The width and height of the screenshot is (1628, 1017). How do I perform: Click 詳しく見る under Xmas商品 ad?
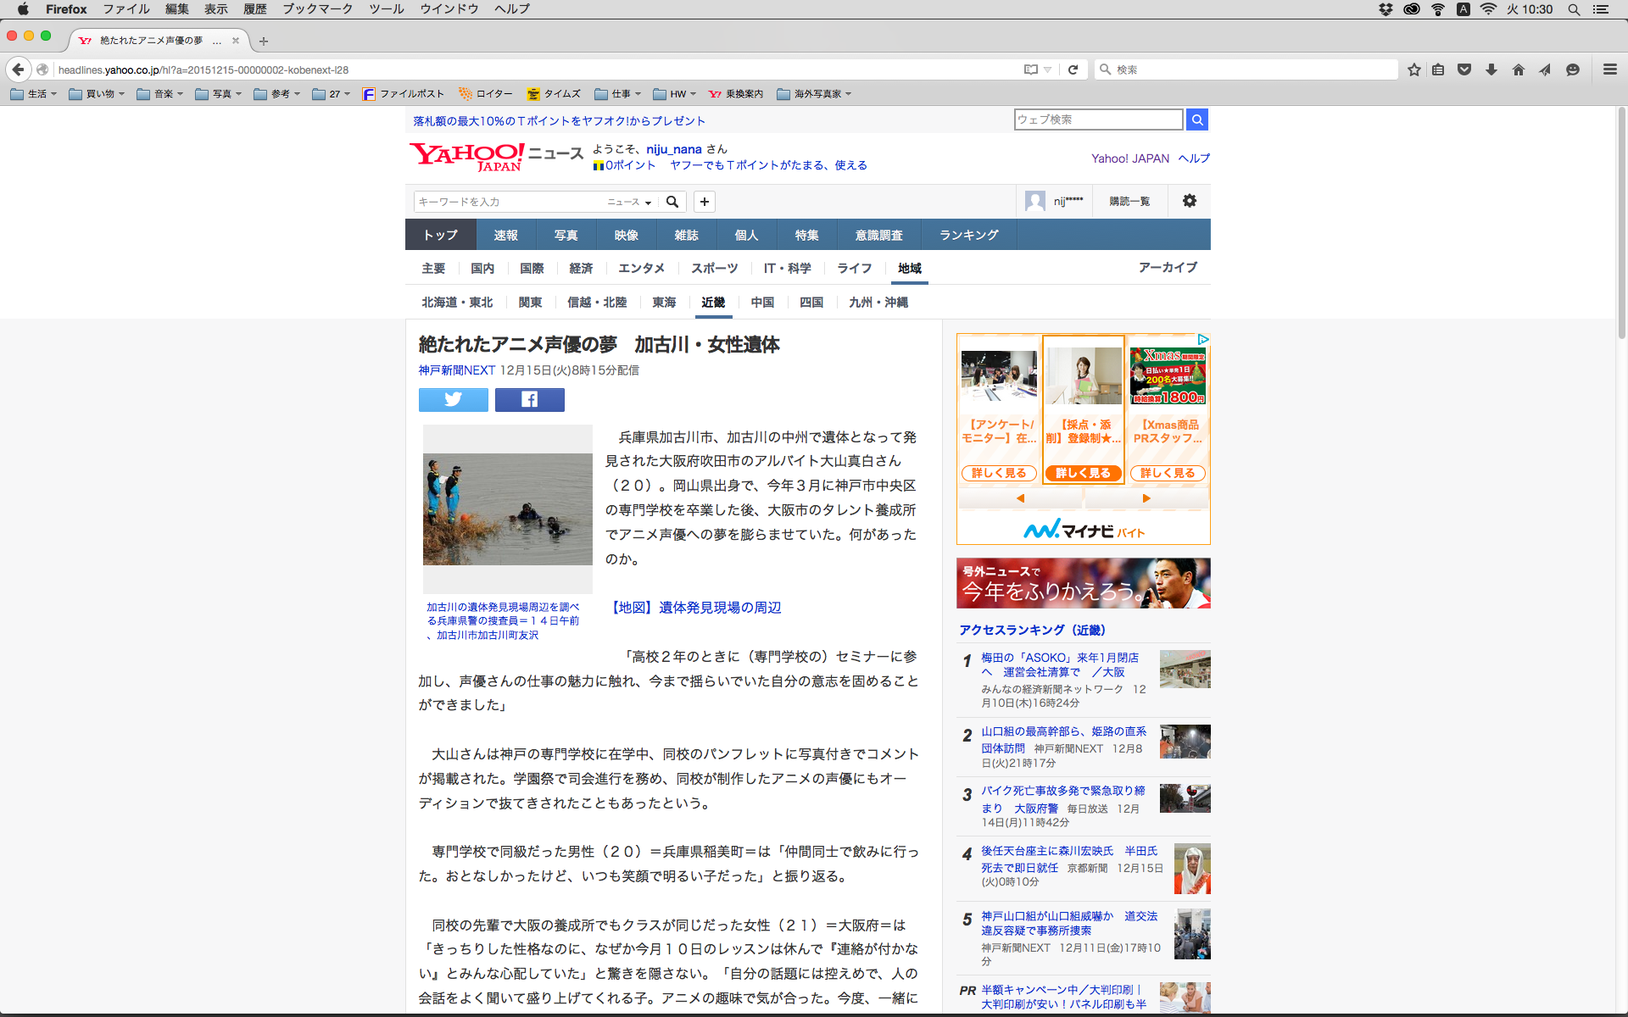(1168, 473)
